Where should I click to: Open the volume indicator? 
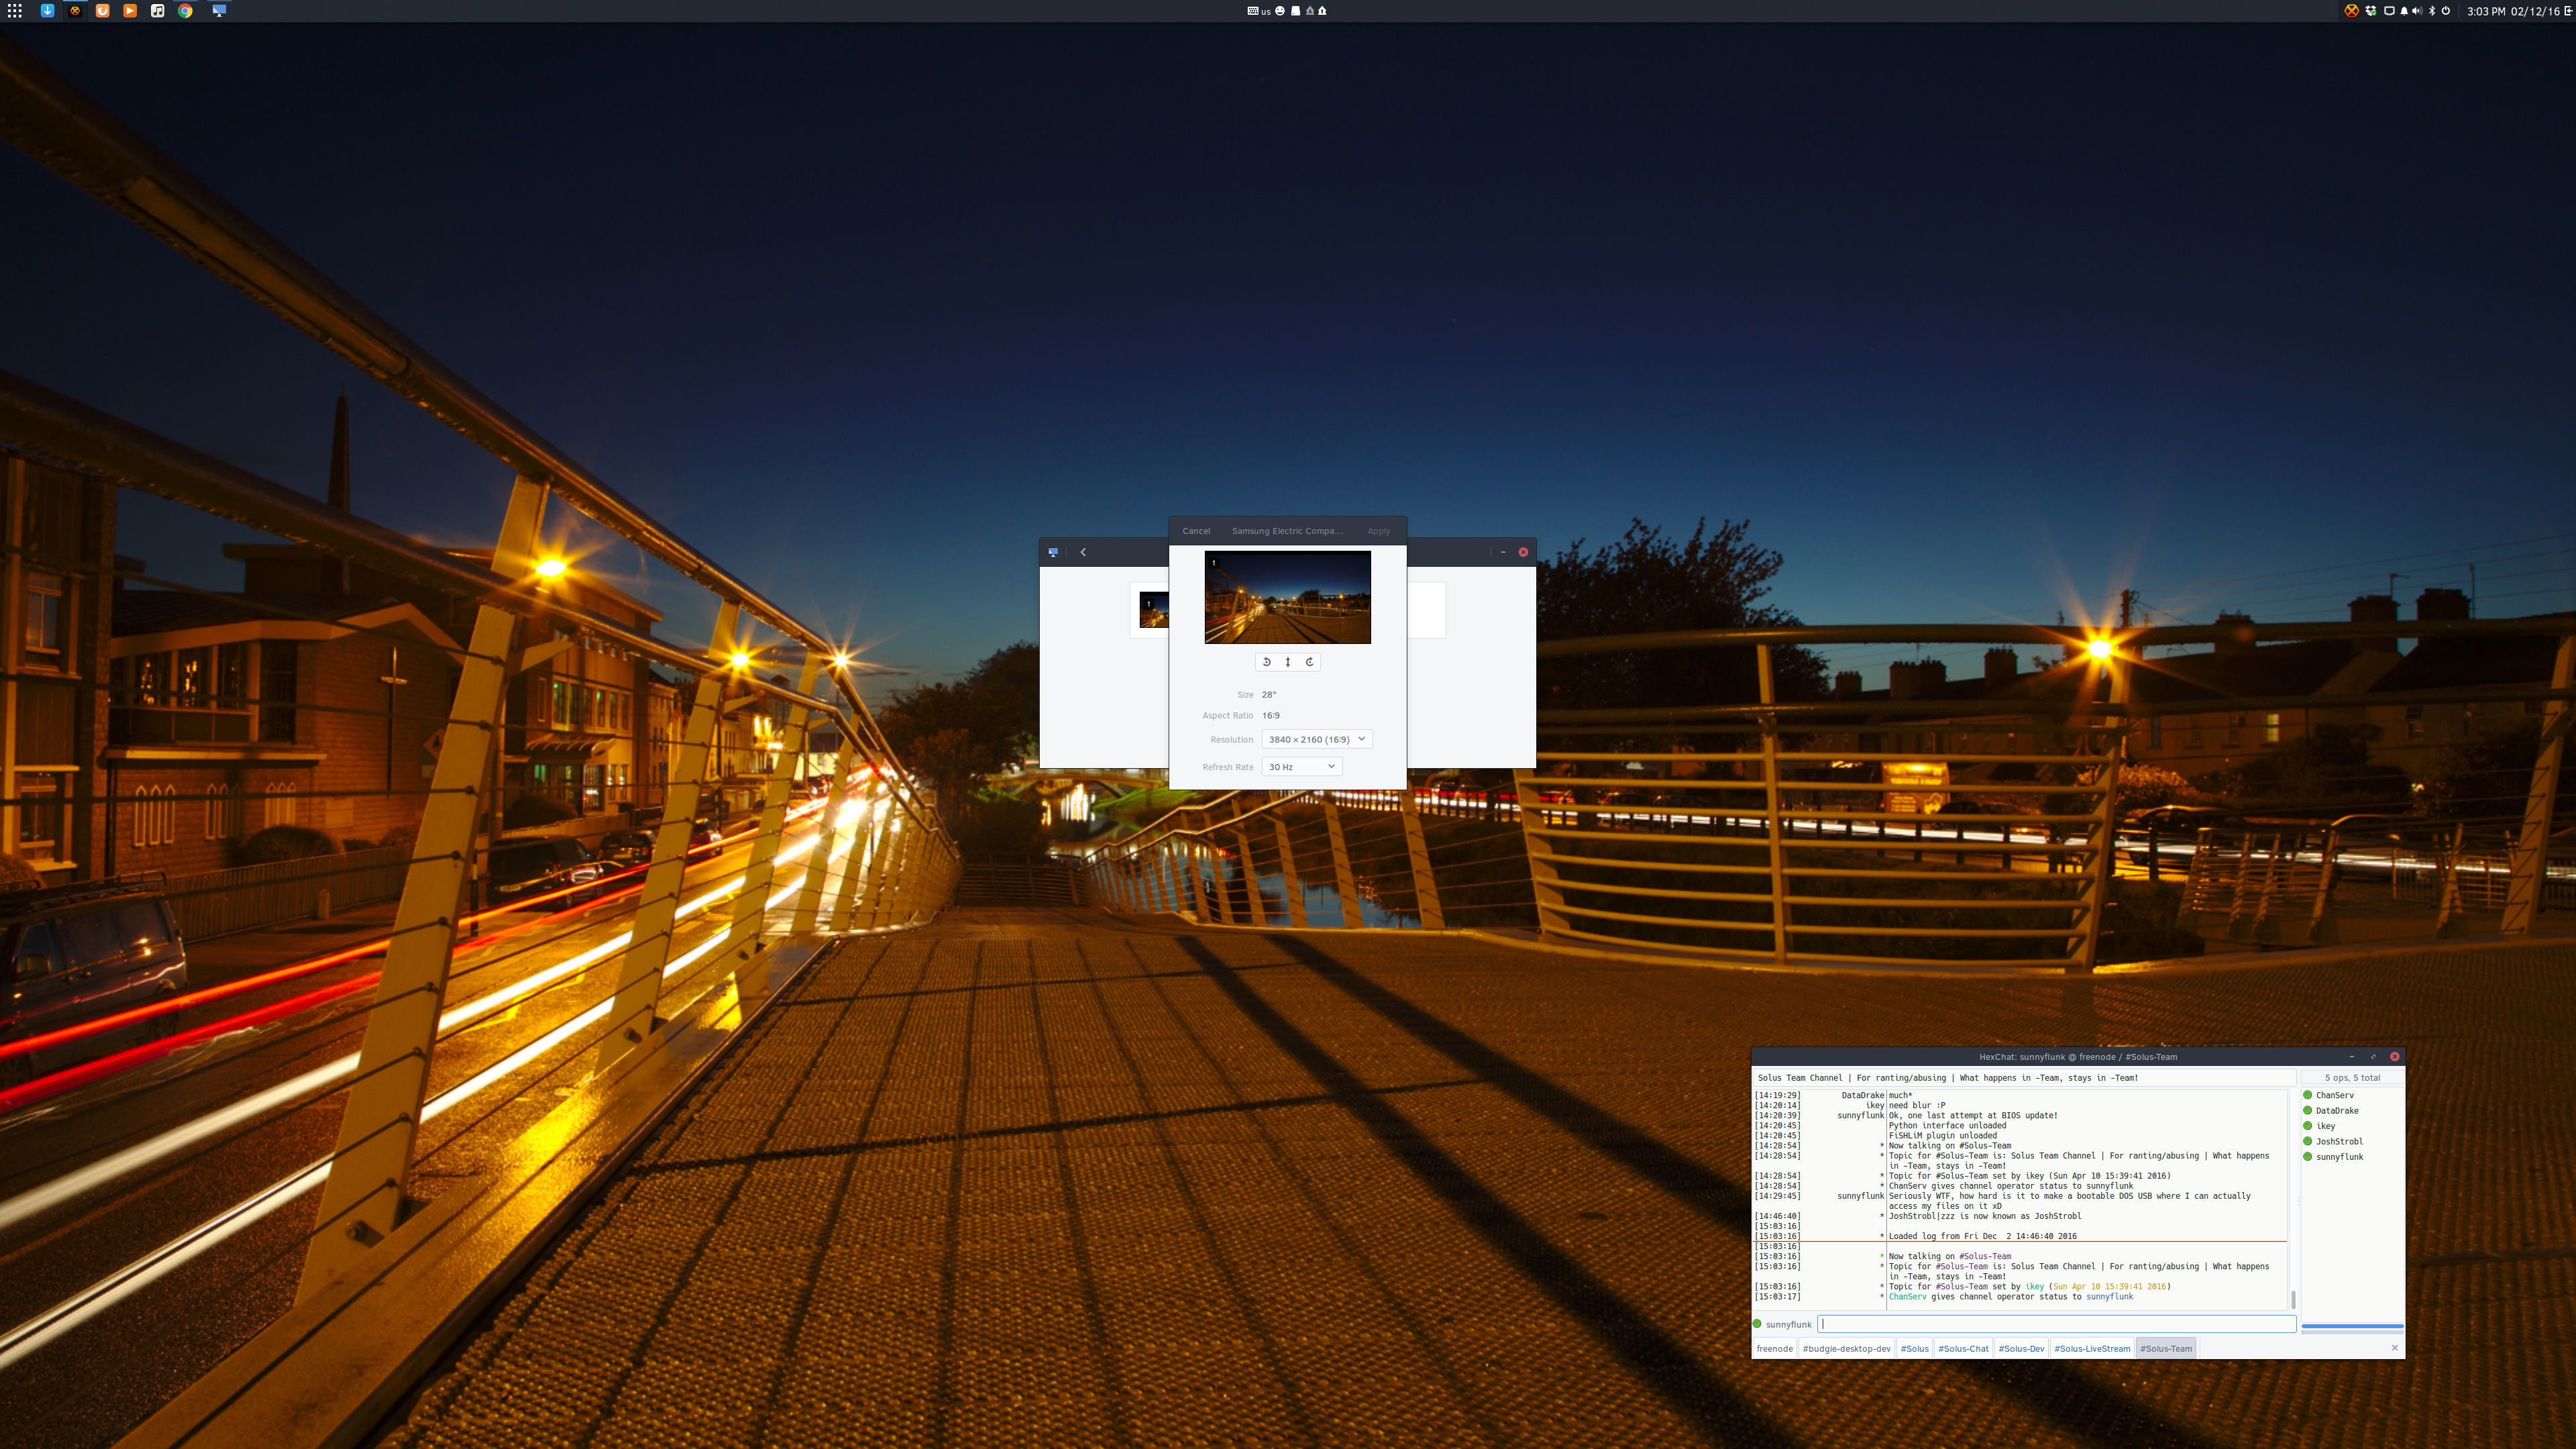tap(2417, 11)
